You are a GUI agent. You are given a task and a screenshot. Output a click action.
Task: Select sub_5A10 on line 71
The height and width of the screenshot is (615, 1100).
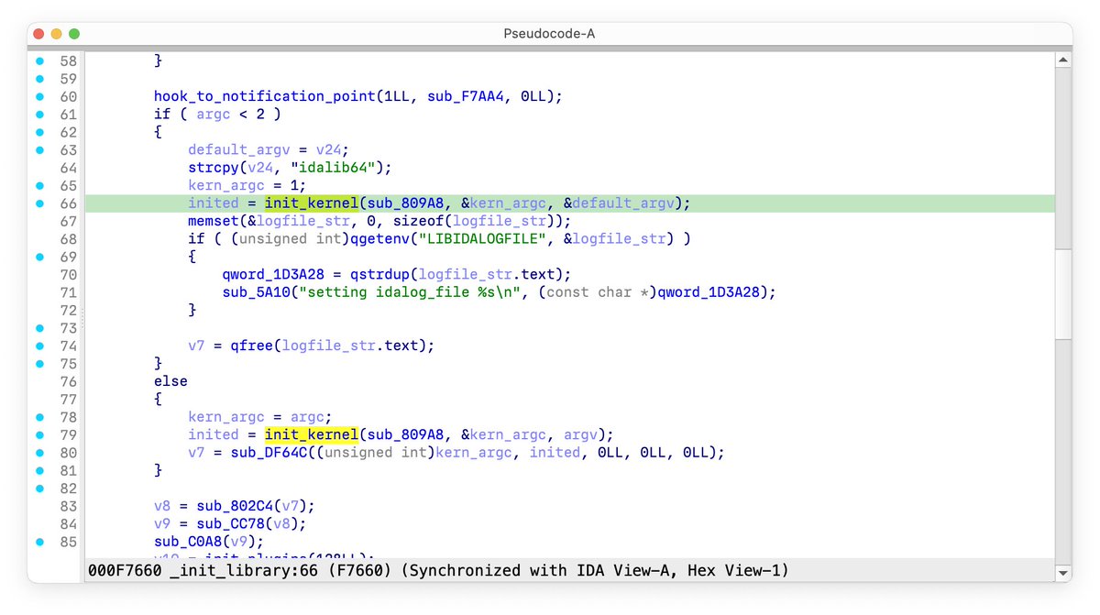[256, 292]
